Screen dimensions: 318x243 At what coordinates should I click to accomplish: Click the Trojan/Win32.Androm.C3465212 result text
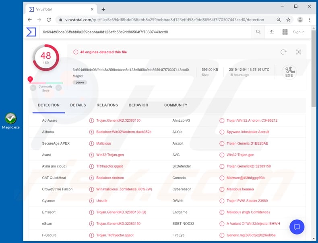(x=252, y=120)
